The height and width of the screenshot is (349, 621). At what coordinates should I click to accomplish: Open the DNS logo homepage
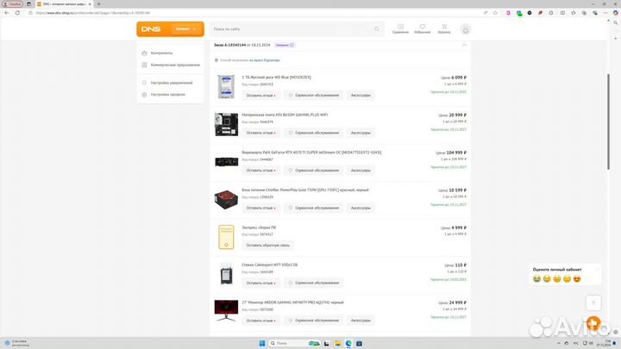(151, 29)
